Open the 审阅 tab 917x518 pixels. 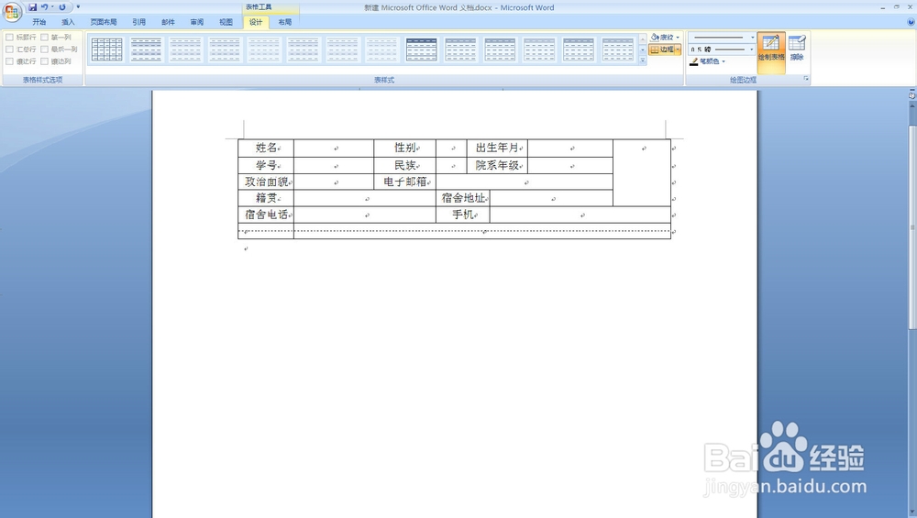click(197, 22)
